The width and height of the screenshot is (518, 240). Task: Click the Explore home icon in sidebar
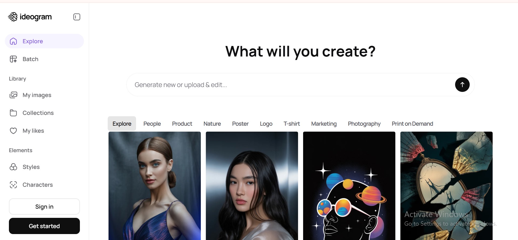pos(13,41)
